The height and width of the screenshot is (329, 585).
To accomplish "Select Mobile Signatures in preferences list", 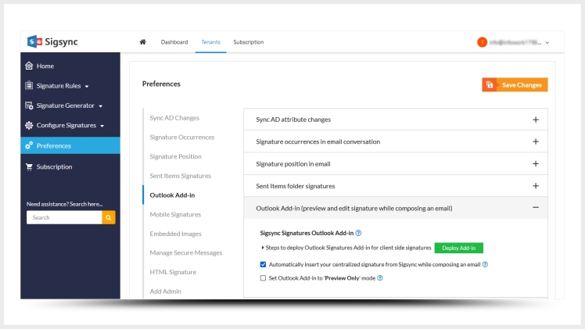I will tap(175, 214).
